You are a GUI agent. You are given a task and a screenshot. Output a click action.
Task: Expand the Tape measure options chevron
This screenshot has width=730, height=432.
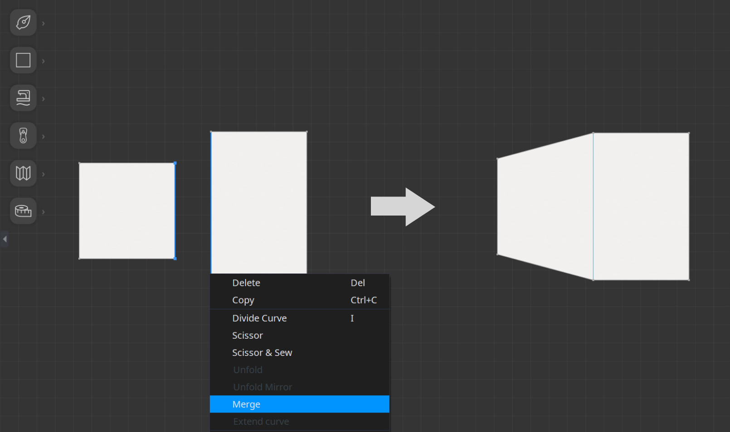pos(44,212)
